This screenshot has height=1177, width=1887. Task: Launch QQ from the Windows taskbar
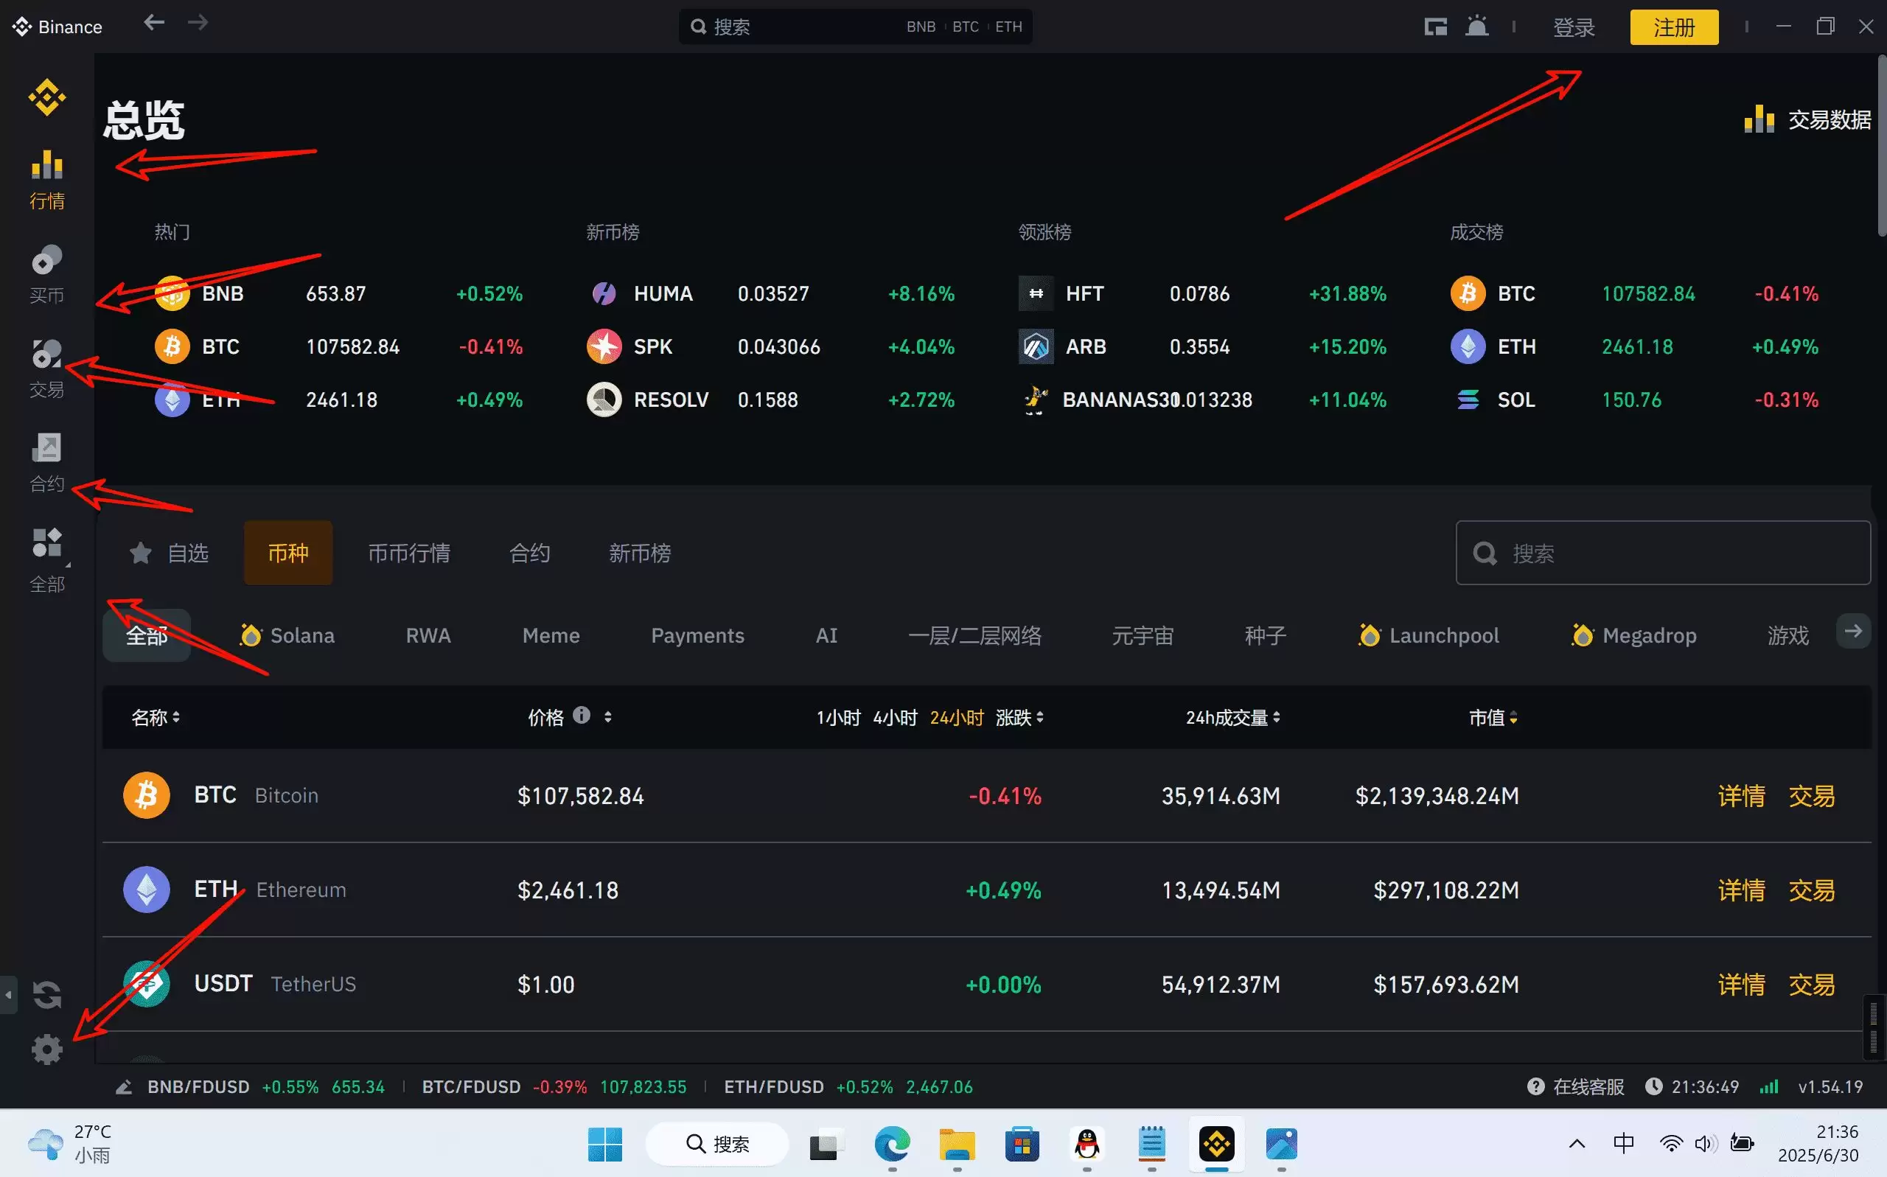[x=1086, y=1145]
